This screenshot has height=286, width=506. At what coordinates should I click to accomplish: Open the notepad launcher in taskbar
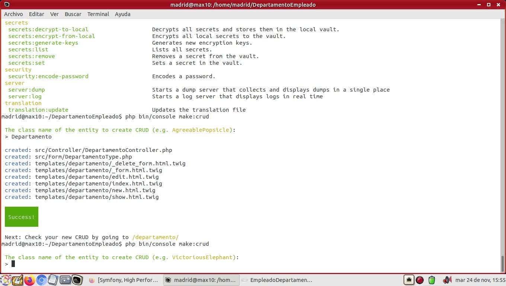(53, 280)
